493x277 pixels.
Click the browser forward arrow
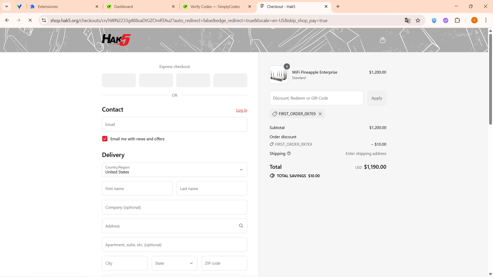[x=18, y=20]
